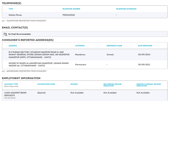Click the Permanent category cell
Viewport: 170px width, 153px height.
[81, 64]
